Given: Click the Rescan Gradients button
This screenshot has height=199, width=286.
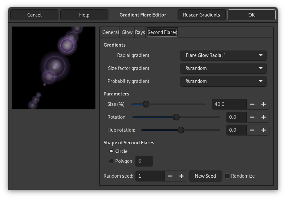Looking at the screenshot, I should tap(201, 15).
